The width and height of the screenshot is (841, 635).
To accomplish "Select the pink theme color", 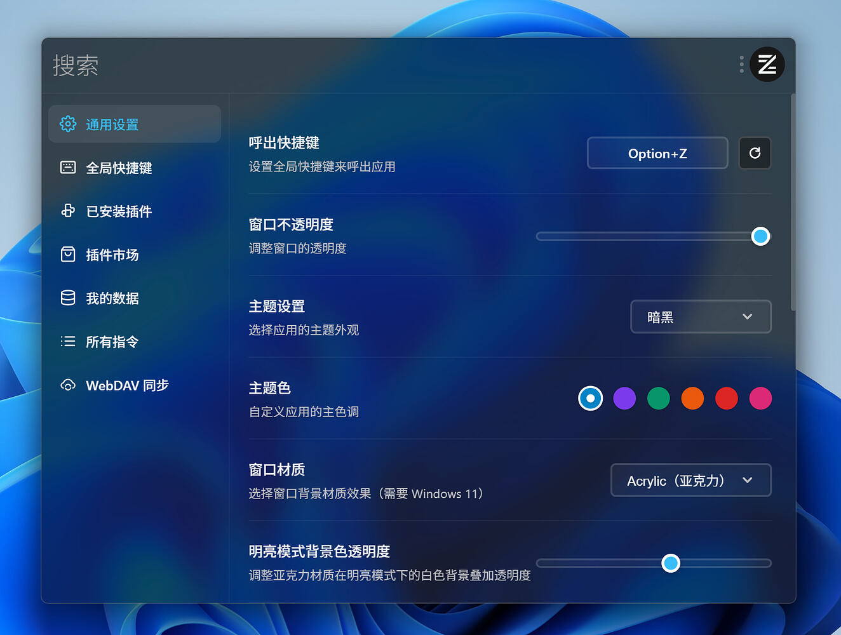I will point(760,398).
